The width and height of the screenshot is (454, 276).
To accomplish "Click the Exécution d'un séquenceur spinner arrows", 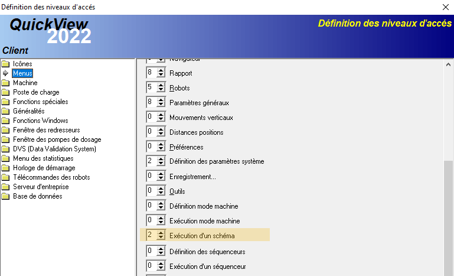I will click(x=161, y=266).
